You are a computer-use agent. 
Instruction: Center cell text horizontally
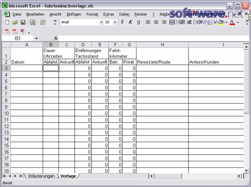point(156,22)
